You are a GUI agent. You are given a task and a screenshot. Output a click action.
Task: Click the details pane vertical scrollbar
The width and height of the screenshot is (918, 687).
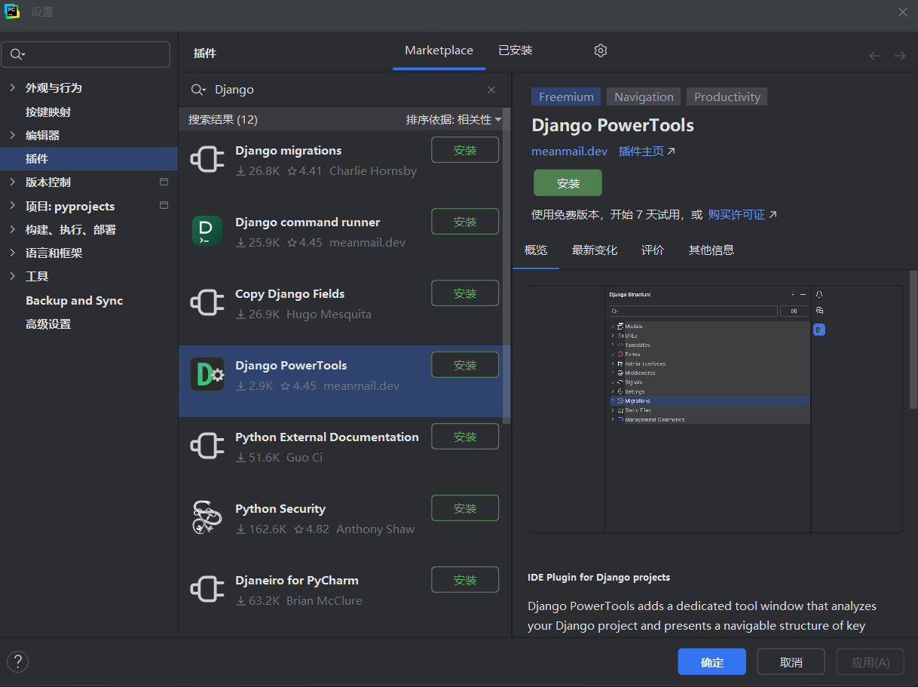pyautogui.click(x=913, y=339)
